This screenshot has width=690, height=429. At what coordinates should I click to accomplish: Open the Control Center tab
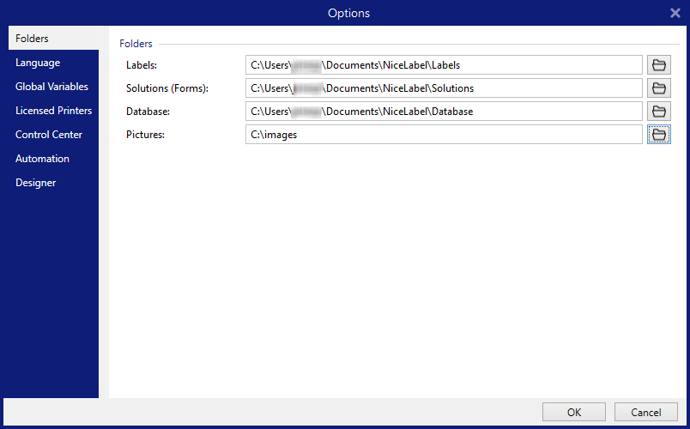(x=49, y=135)
